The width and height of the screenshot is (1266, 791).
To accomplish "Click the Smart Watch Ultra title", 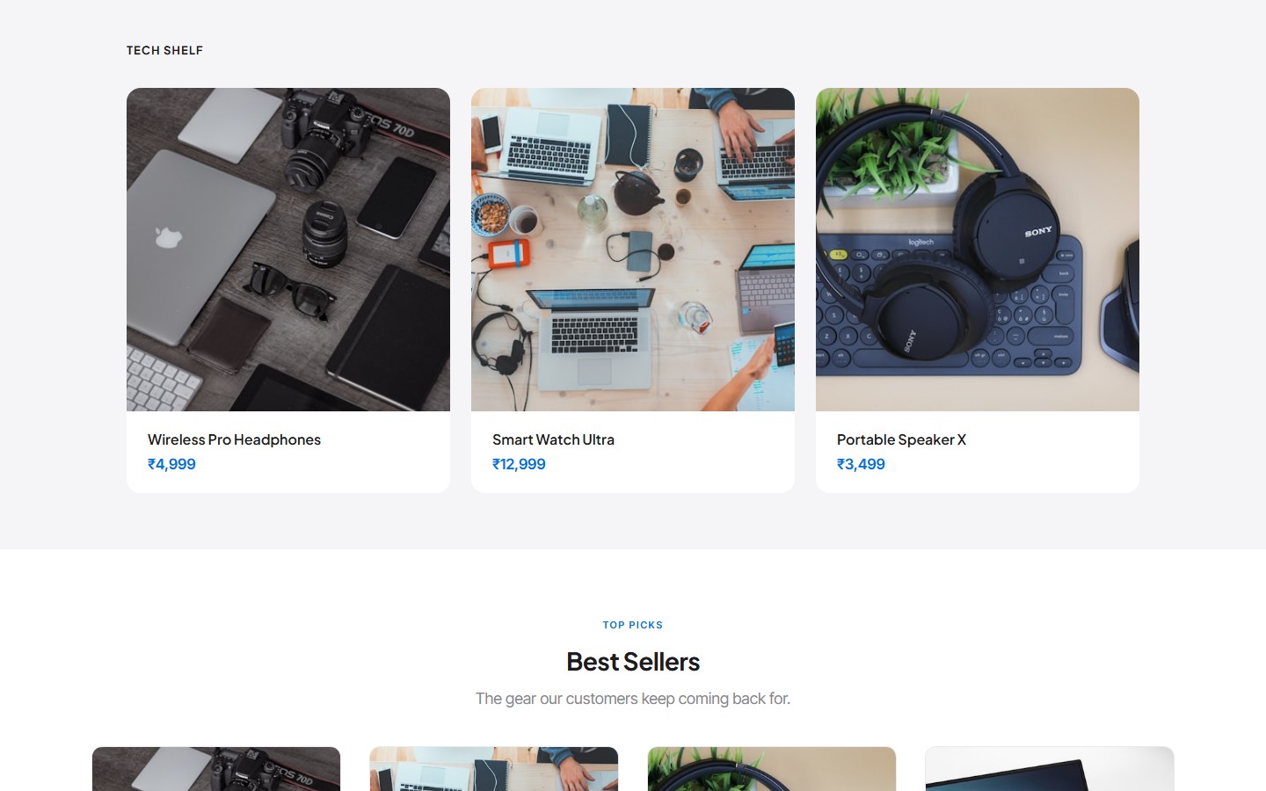I will tap(553, 439).
